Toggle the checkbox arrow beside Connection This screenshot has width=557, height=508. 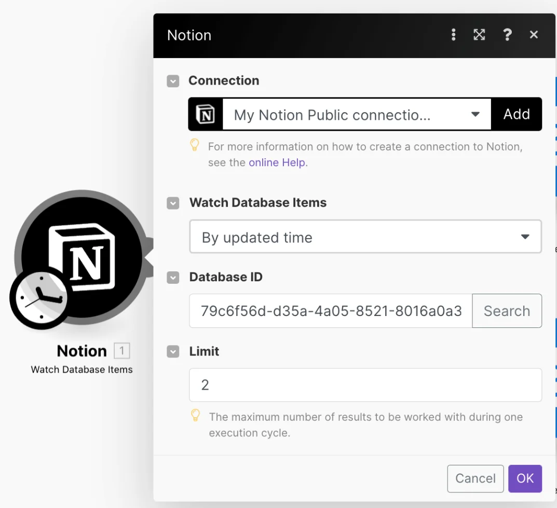click(173, 81)
